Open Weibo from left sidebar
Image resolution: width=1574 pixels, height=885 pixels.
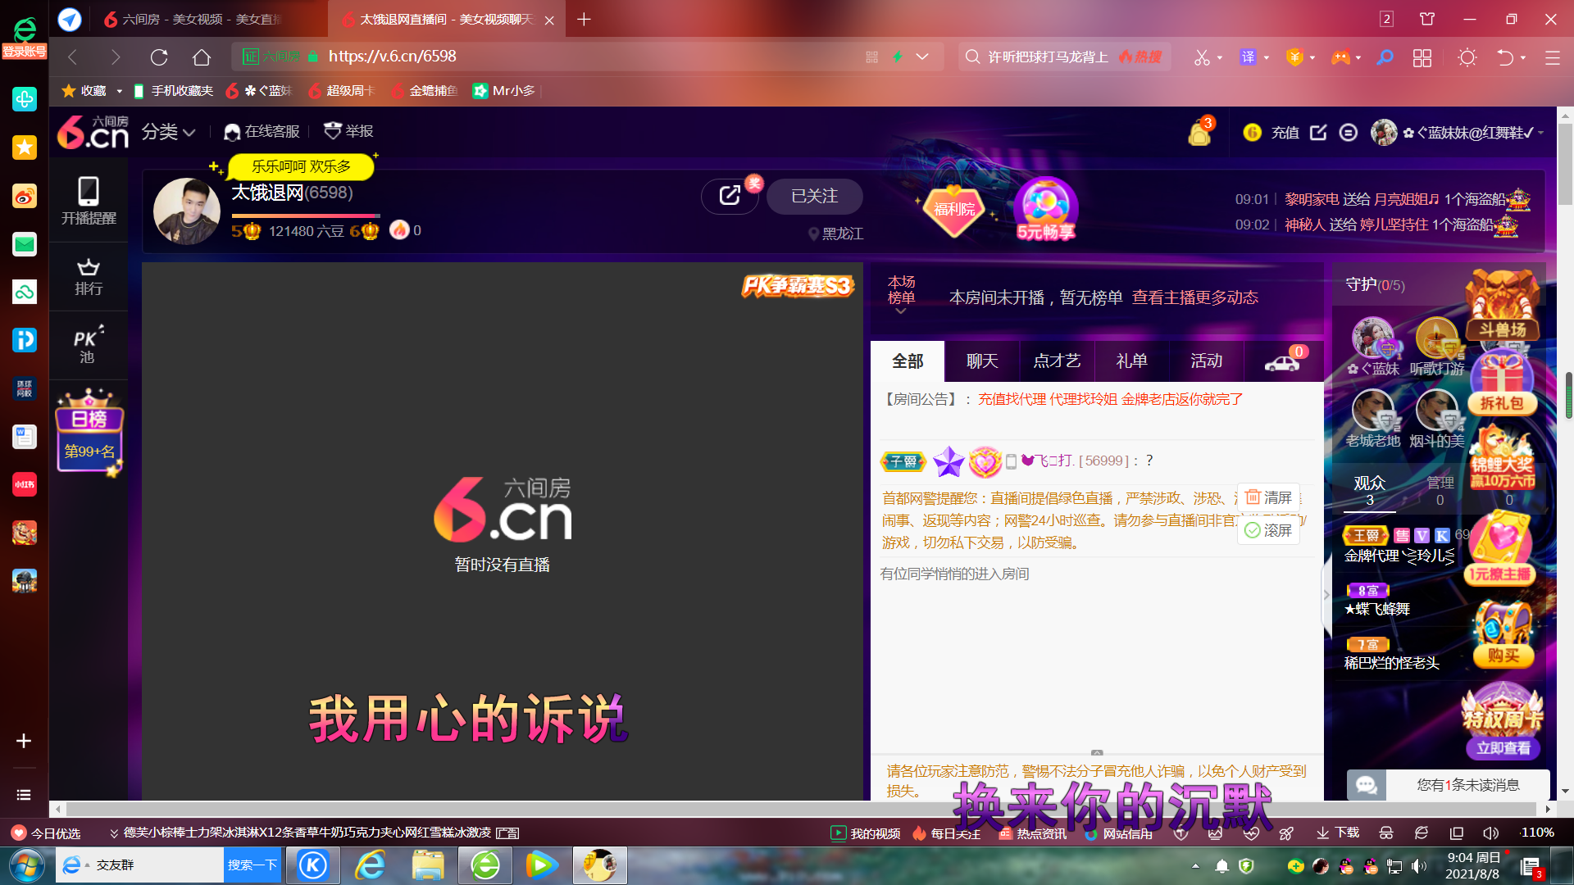point(24,196)
